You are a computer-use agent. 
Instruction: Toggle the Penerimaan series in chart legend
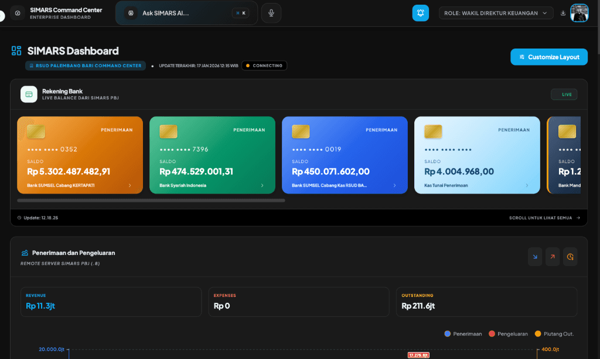coord(463,334)
